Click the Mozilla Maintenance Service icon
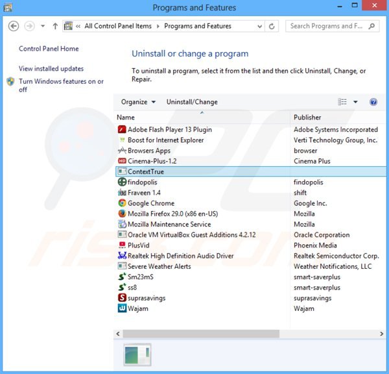The height and width of the screenshot is (374, 389). (122, 224)
